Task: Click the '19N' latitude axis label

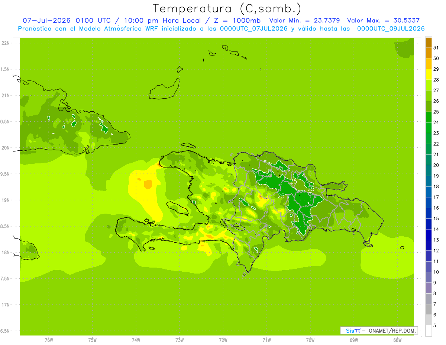Action: coord(5,200)
